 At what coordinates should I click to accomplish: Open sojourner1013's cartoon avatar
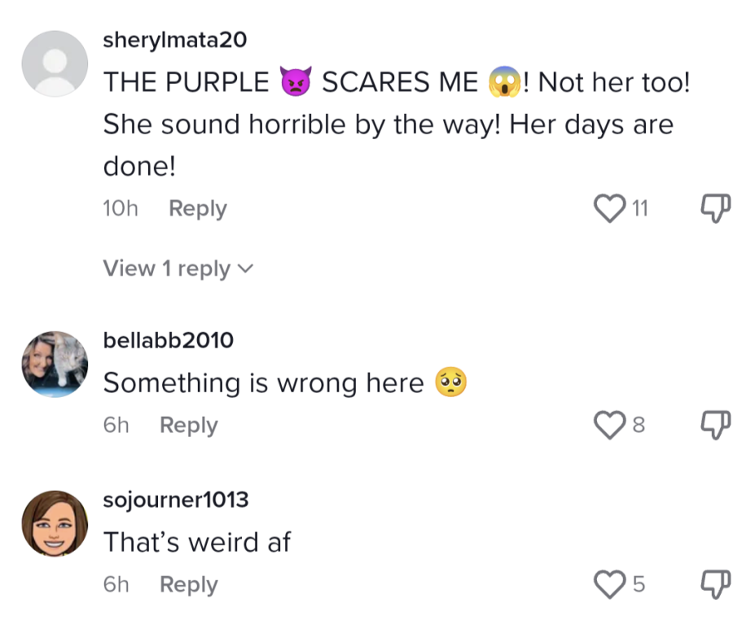coord(55,523)
